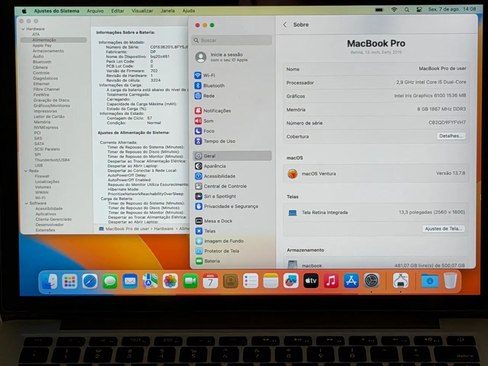Collapse Software tree in System Information

click(26, 203)
